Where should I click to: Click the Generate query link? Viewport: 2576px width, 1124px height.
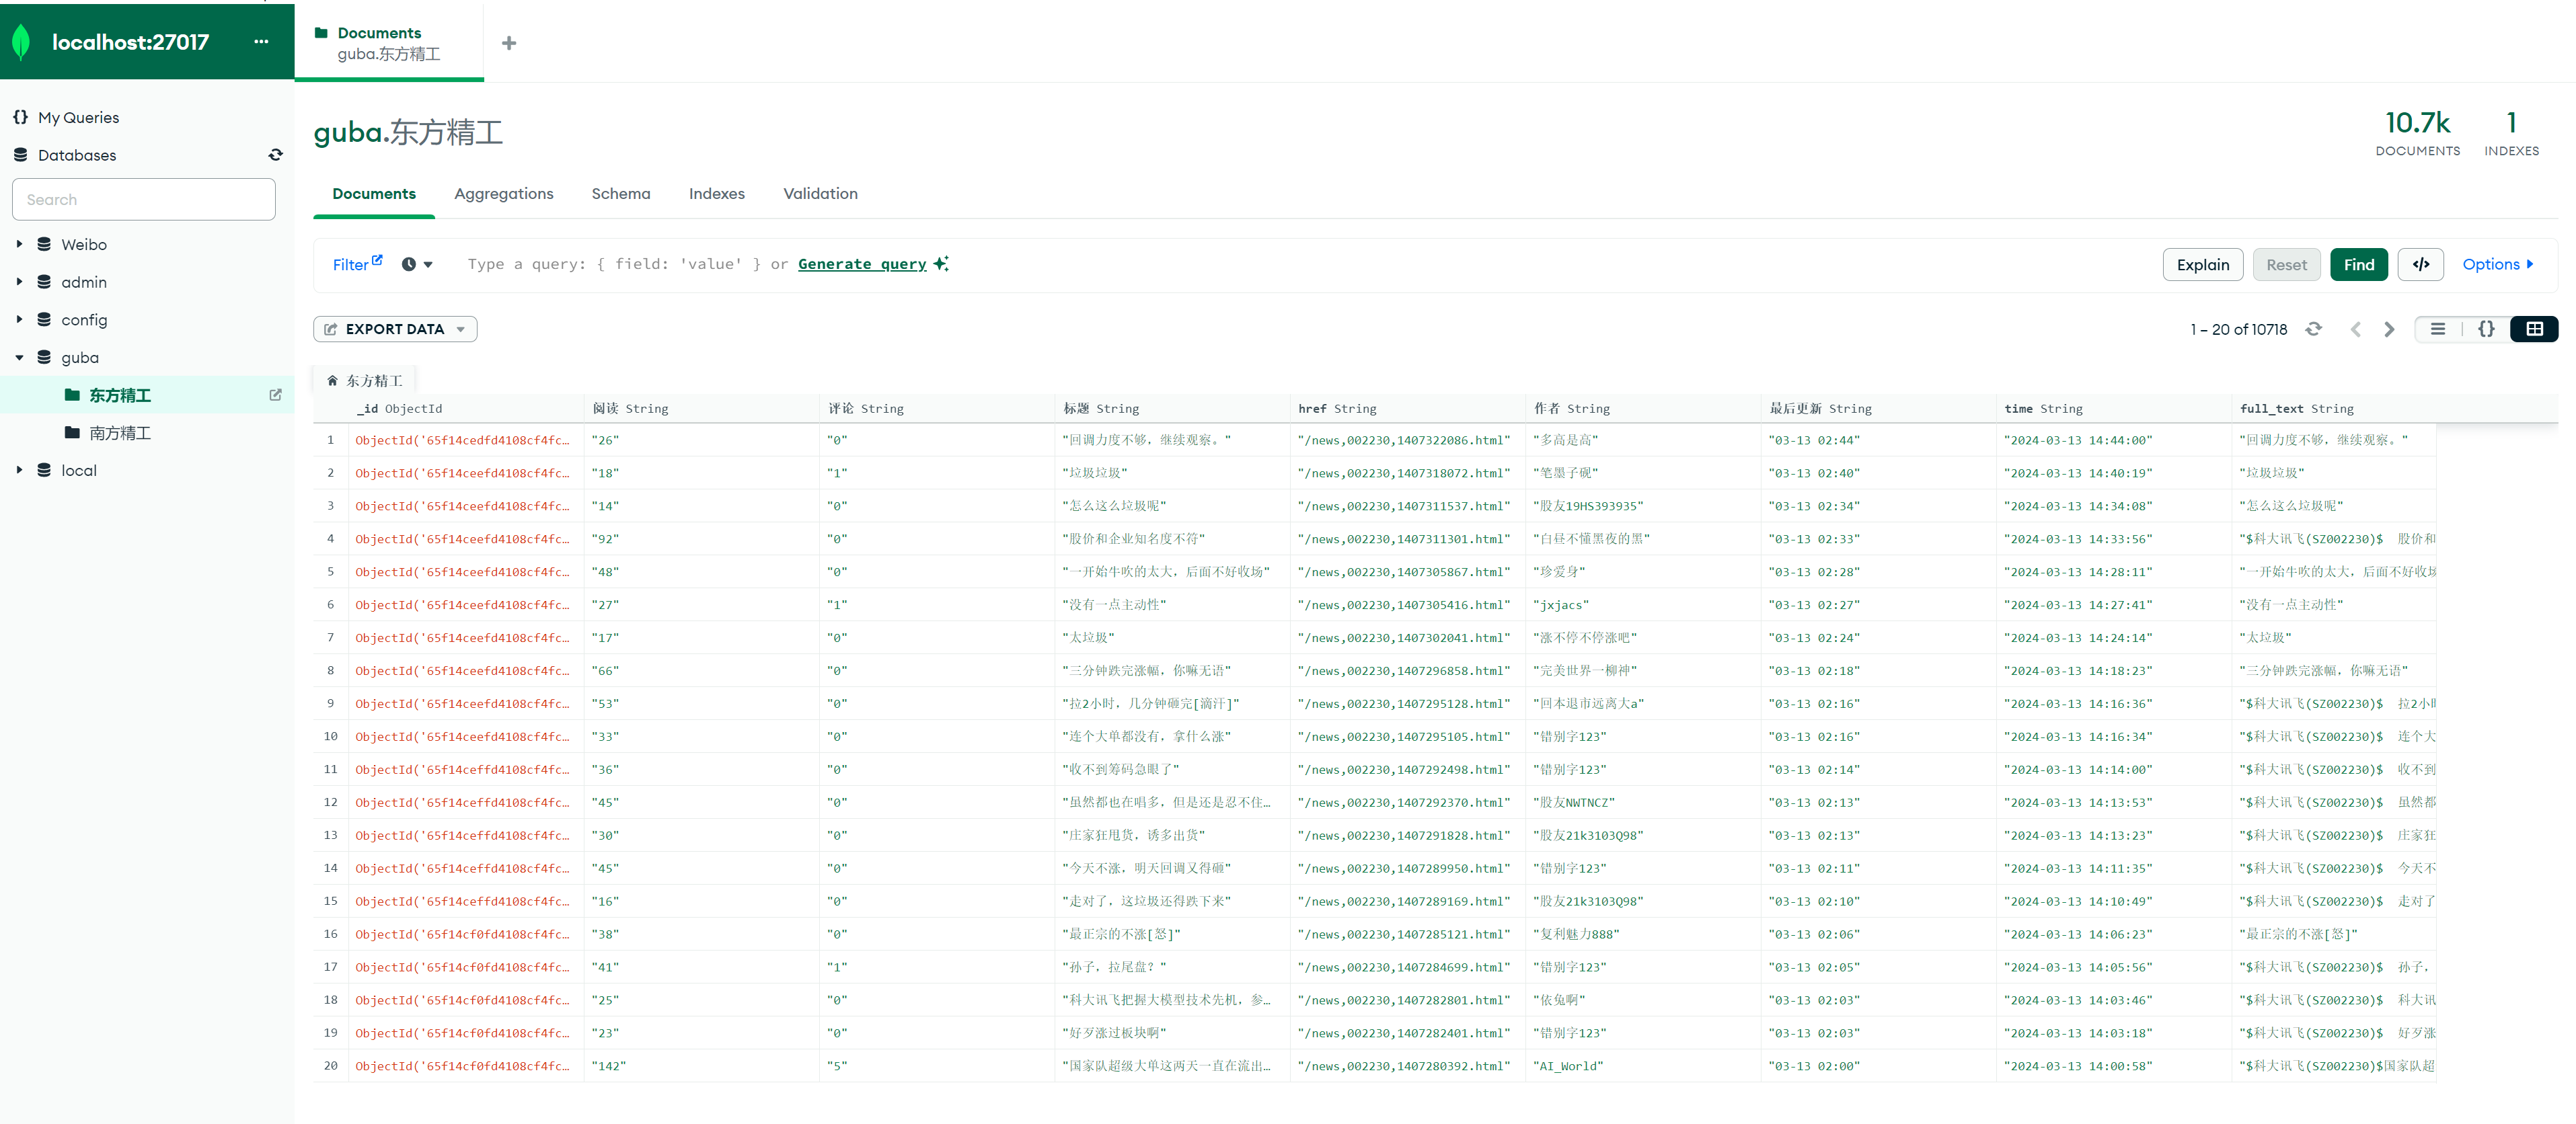(862, 264)
